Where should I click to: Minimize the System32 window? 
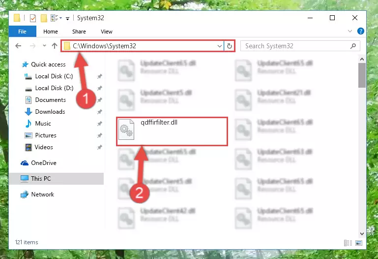tap(310, 18)
